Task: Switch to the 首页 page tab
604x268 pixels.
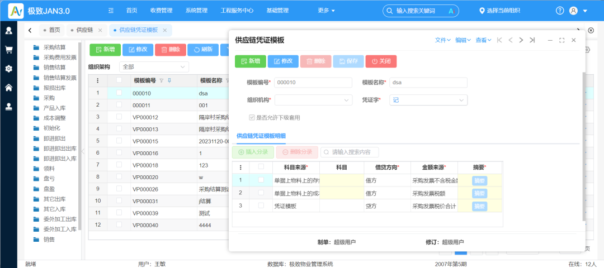Action: (51, 30)
